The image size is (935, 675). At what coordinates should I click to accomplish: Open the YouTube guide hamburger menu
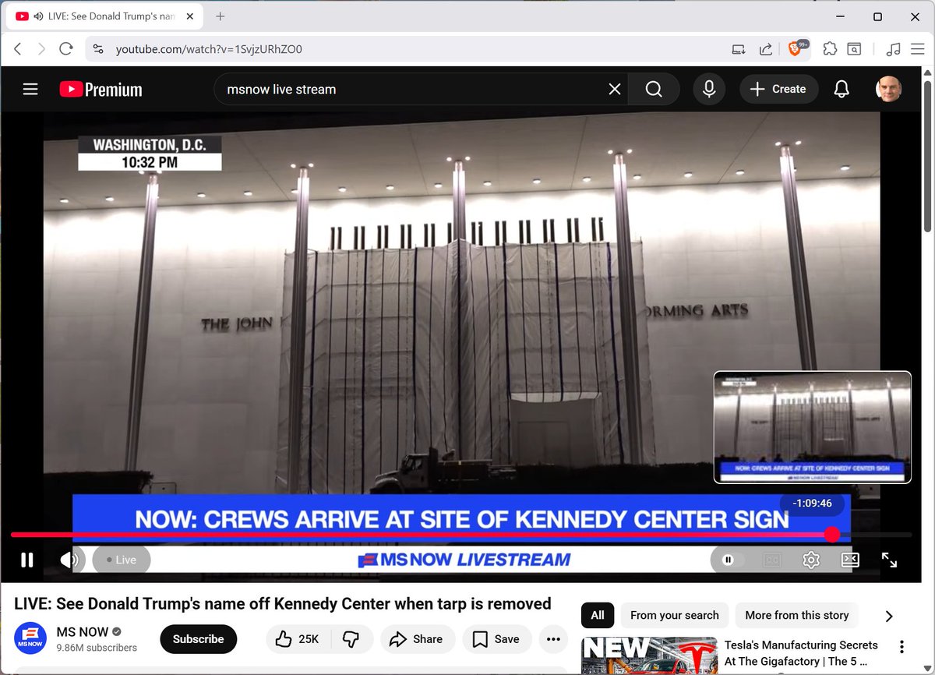pos(30,90)
